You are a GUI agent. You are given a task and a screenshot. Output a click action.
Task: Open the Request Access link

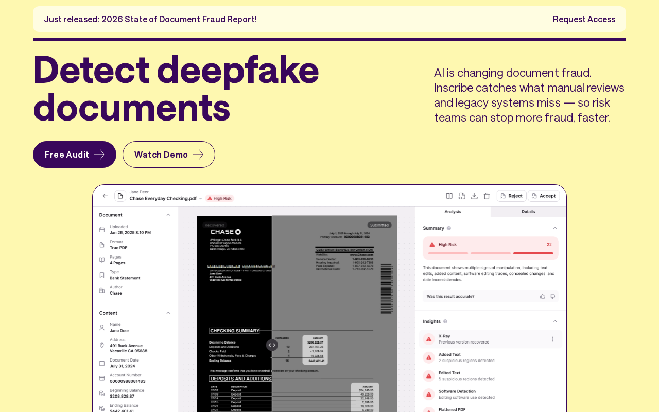pyautogui.click(x=584, y=19)
